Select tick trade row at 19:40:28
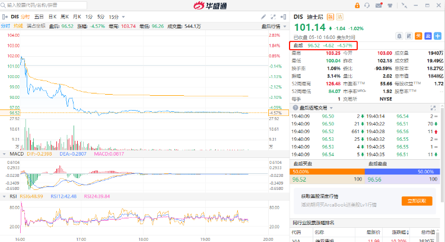This screenshot has height=242, width=445. (x=402, y=131)
